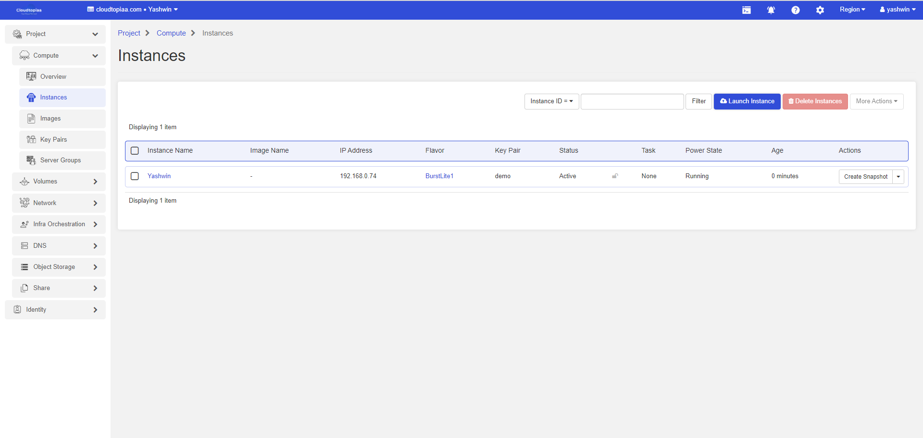Screen dimensions: 923x438
Task: Click the Key Pairs sidebar icon
Action: [31, 140]
